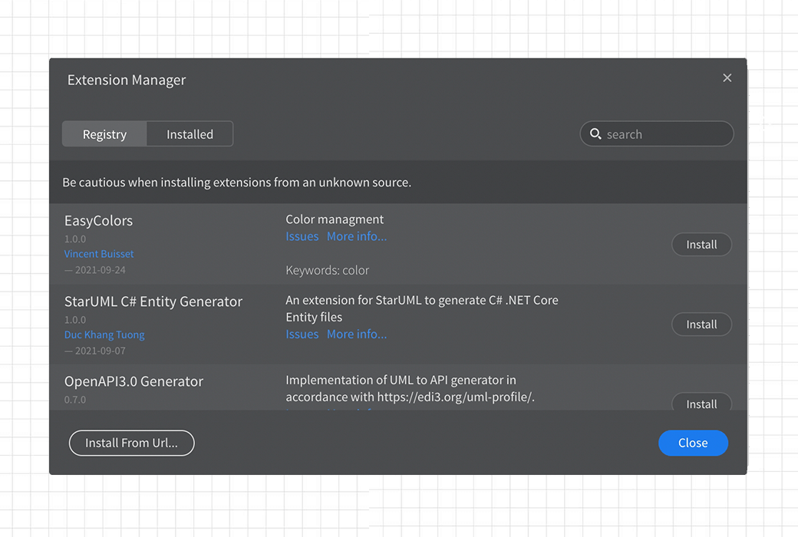This screenshot has width=798, height=537.
Task: Click the magnifier icon in the search box
Action: point(595,134)
